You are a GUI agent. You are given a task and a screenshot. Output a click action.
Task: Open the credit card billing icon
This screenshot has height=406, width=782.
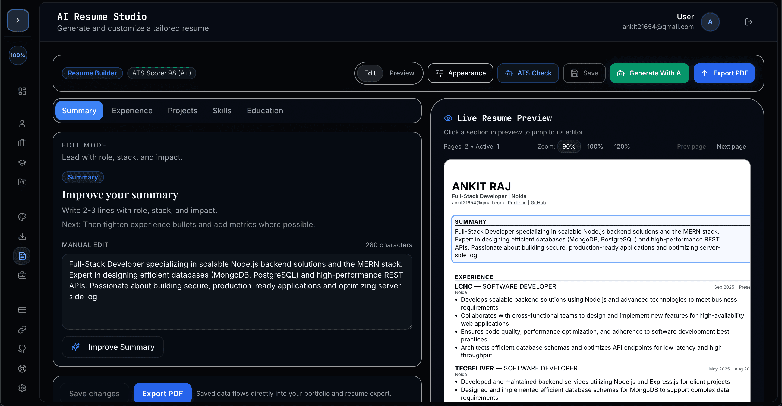[x=22, y=310]
